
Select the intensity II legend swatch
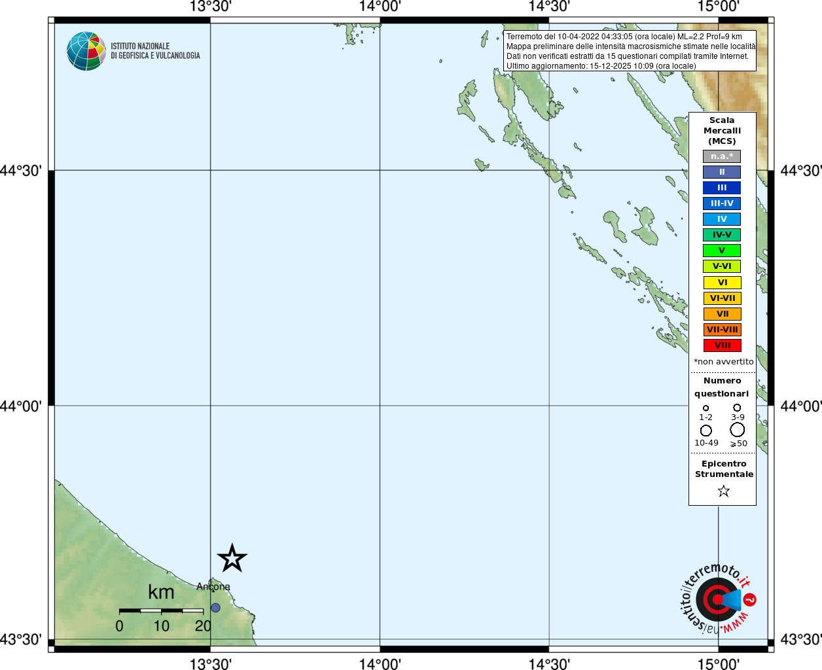[x=722, y=172]
